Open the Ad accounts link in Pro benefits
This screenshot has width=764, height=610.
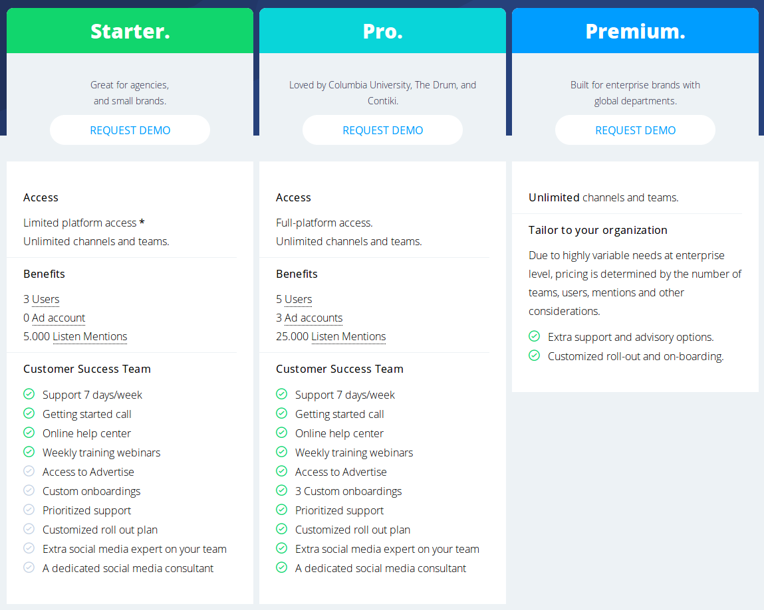click(313, 318)
